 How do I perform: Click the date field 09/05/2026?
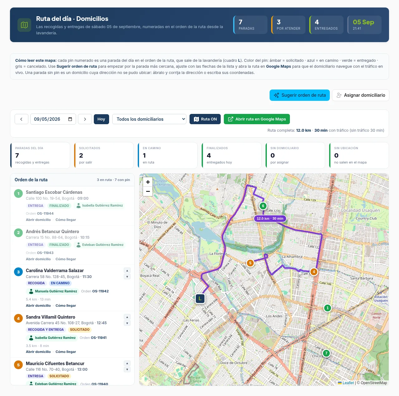point(53,119)
